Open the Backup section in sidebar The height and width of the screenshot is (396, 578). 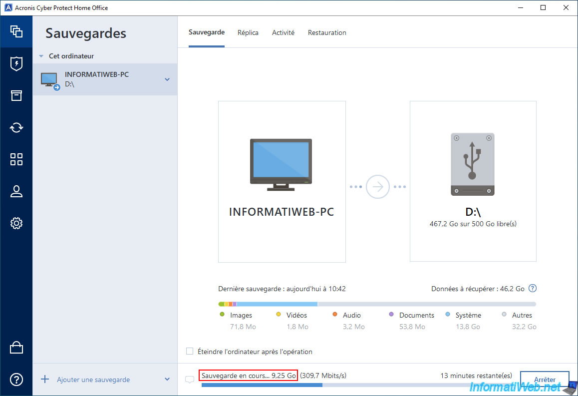tap(16, 31)
